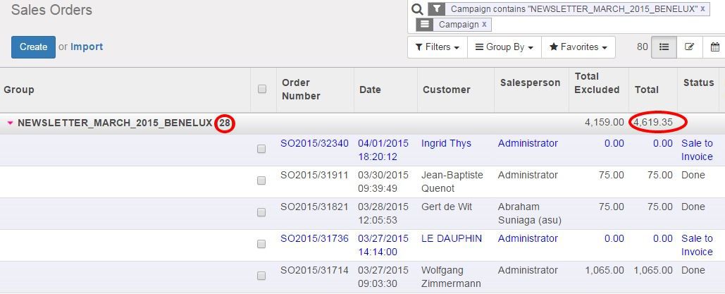Remove the Campaign group-by facet
This screenshot has width=725, height=294.
pyautogui.click(x=484, y=25)
